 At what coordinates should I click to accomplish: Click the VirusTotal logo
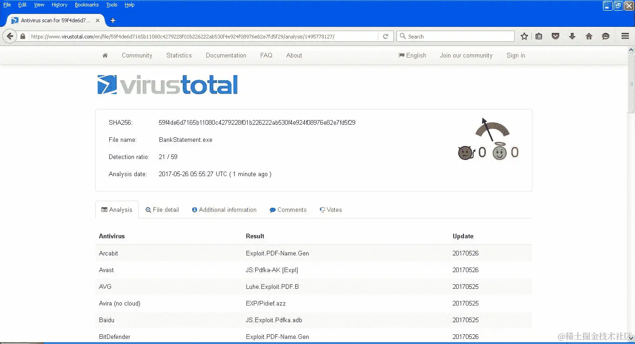click(x=167, y=84)
